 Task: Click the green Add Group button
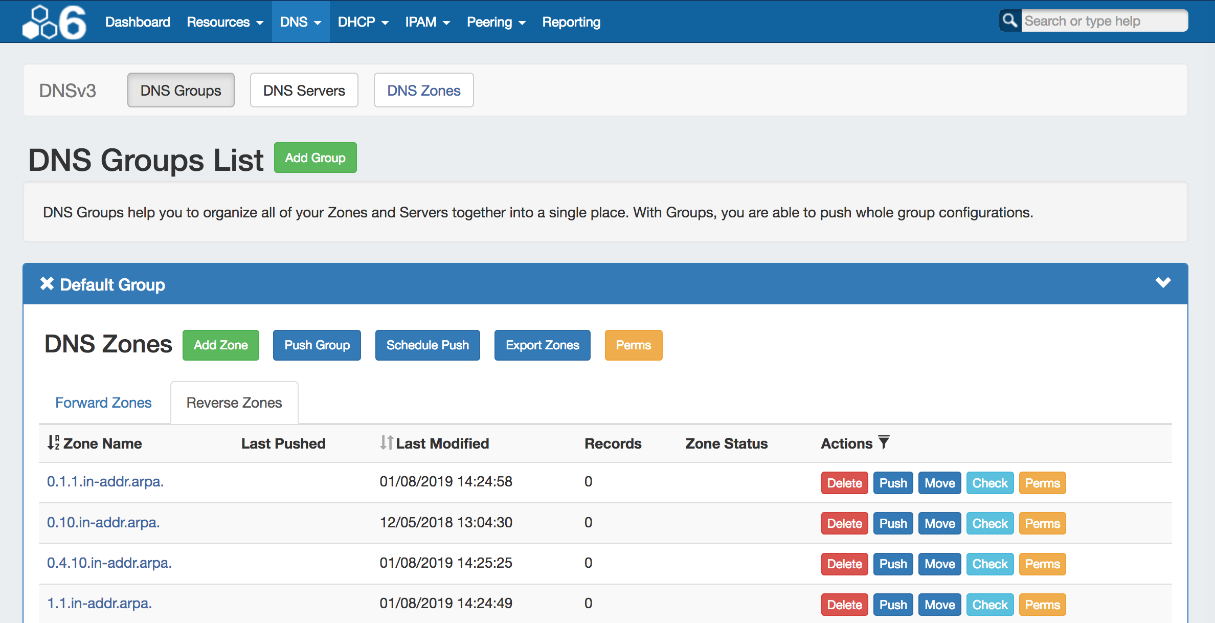pyautogui.click(x=315, y=158)
